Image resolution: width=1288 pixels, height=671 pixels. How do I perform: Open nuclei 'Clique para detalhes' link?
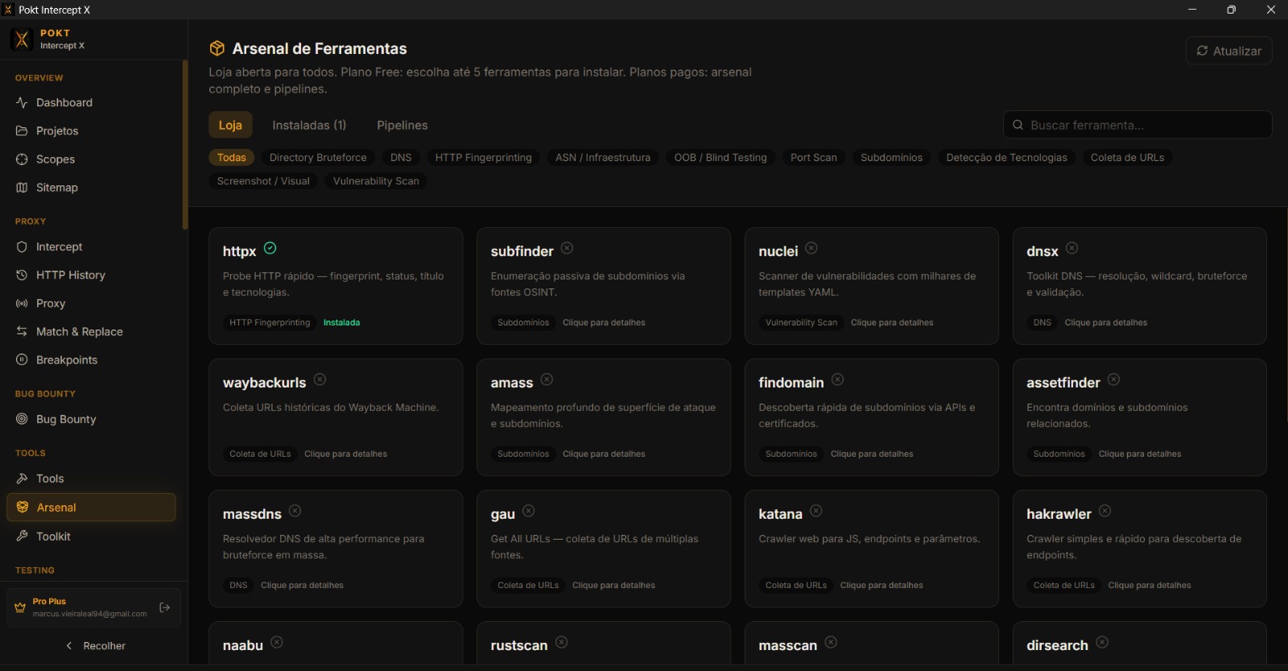892,323
